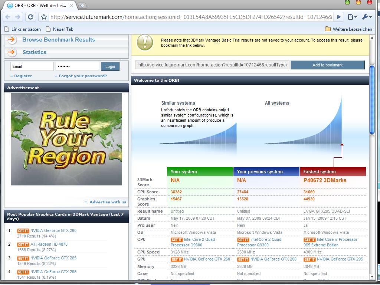Image resolution: width=380 pixels, height=285 pixels.
Task: Open previous system GeForce GTX 260 GPU link
Action: point(273,259)
